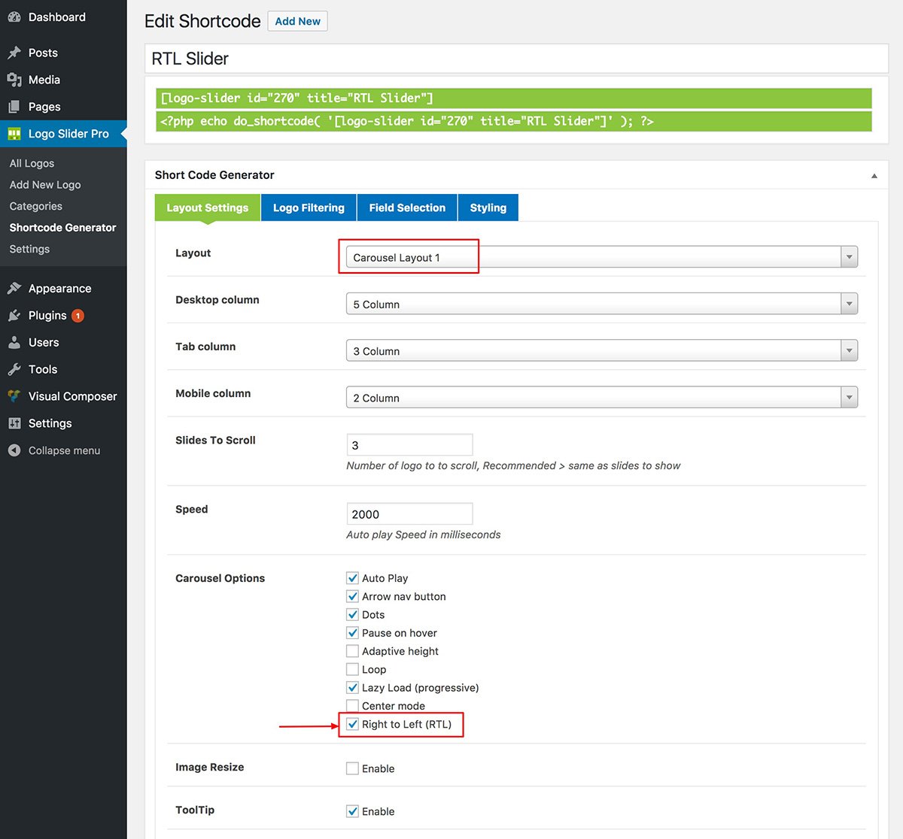Open the Plugins menu link
Screen dimensions: 903x839
click(x=47, y=316)
